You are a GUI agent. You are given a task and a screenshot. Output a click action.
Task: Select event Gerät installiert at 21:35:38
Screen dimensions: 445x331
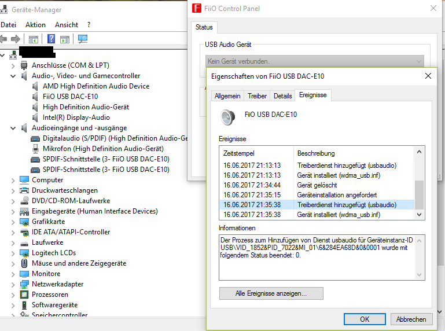(317, 215)
